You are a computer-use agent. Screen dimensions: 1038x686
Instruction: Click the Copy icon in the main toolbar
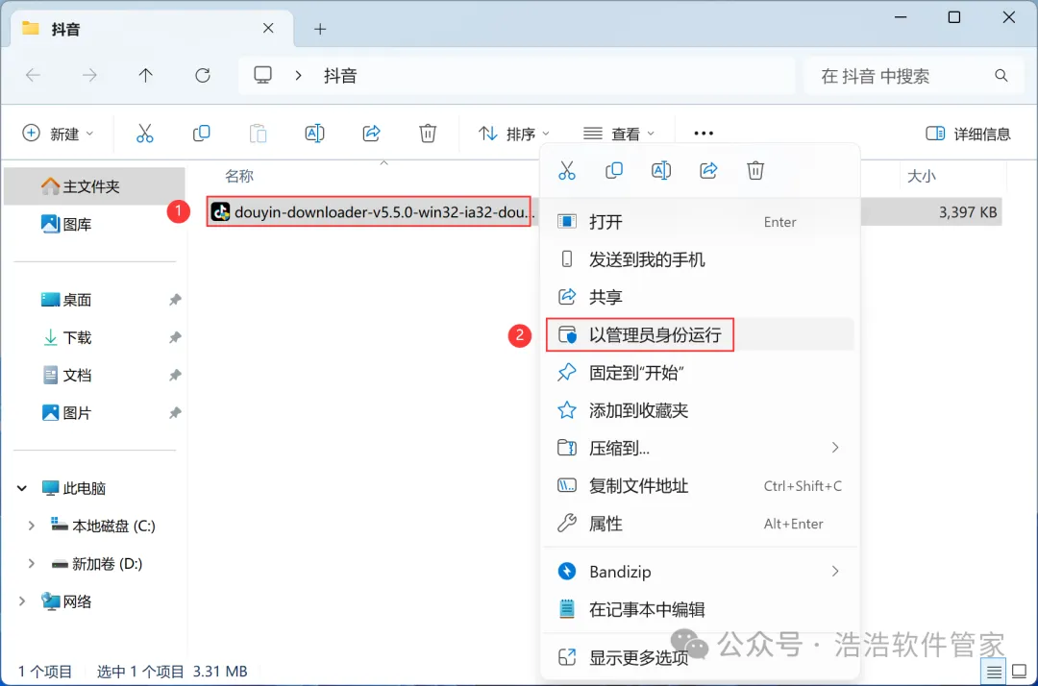(201, 134)
